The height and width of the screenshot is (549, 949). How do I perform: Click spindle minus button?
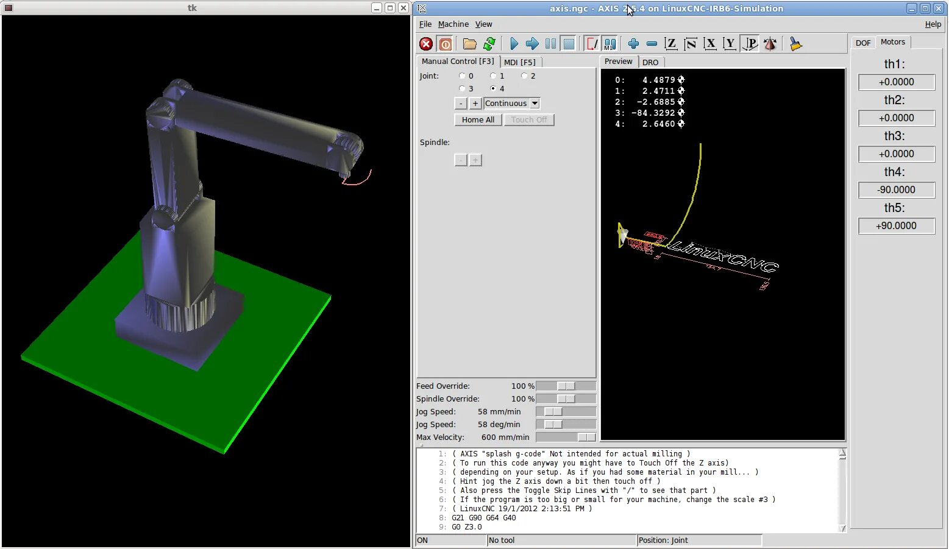pos(461,160)
